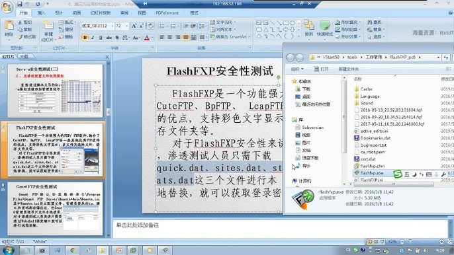This screenshot has width=454, height=255.
Task: Click the notes field below the slide
Action: click(281, 228)
